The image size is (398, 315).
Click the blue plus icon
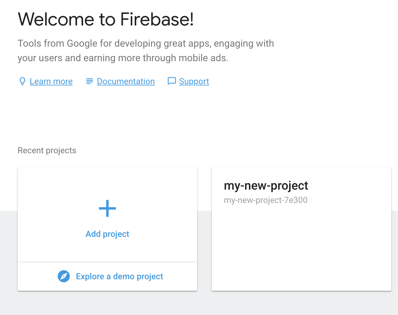(x=107, y=208)
